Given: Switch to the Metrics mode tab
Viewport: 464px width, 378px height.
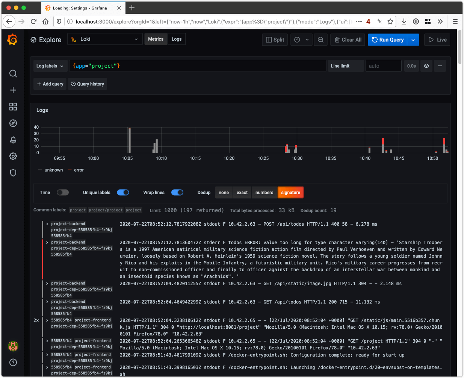Looking at the screenshot, I should (x=156, y=39).
